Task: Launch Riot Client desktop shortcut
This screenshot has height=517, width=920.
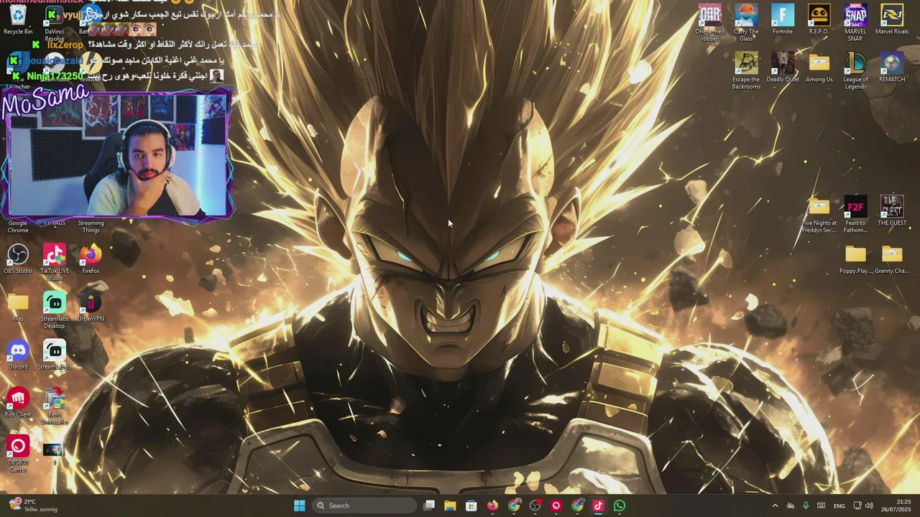Action: [18, 403]
